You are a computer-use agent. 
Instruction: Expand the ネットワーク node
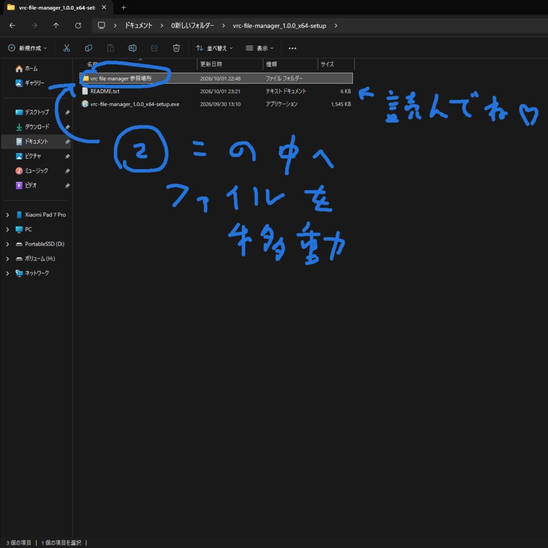[7, 273]
